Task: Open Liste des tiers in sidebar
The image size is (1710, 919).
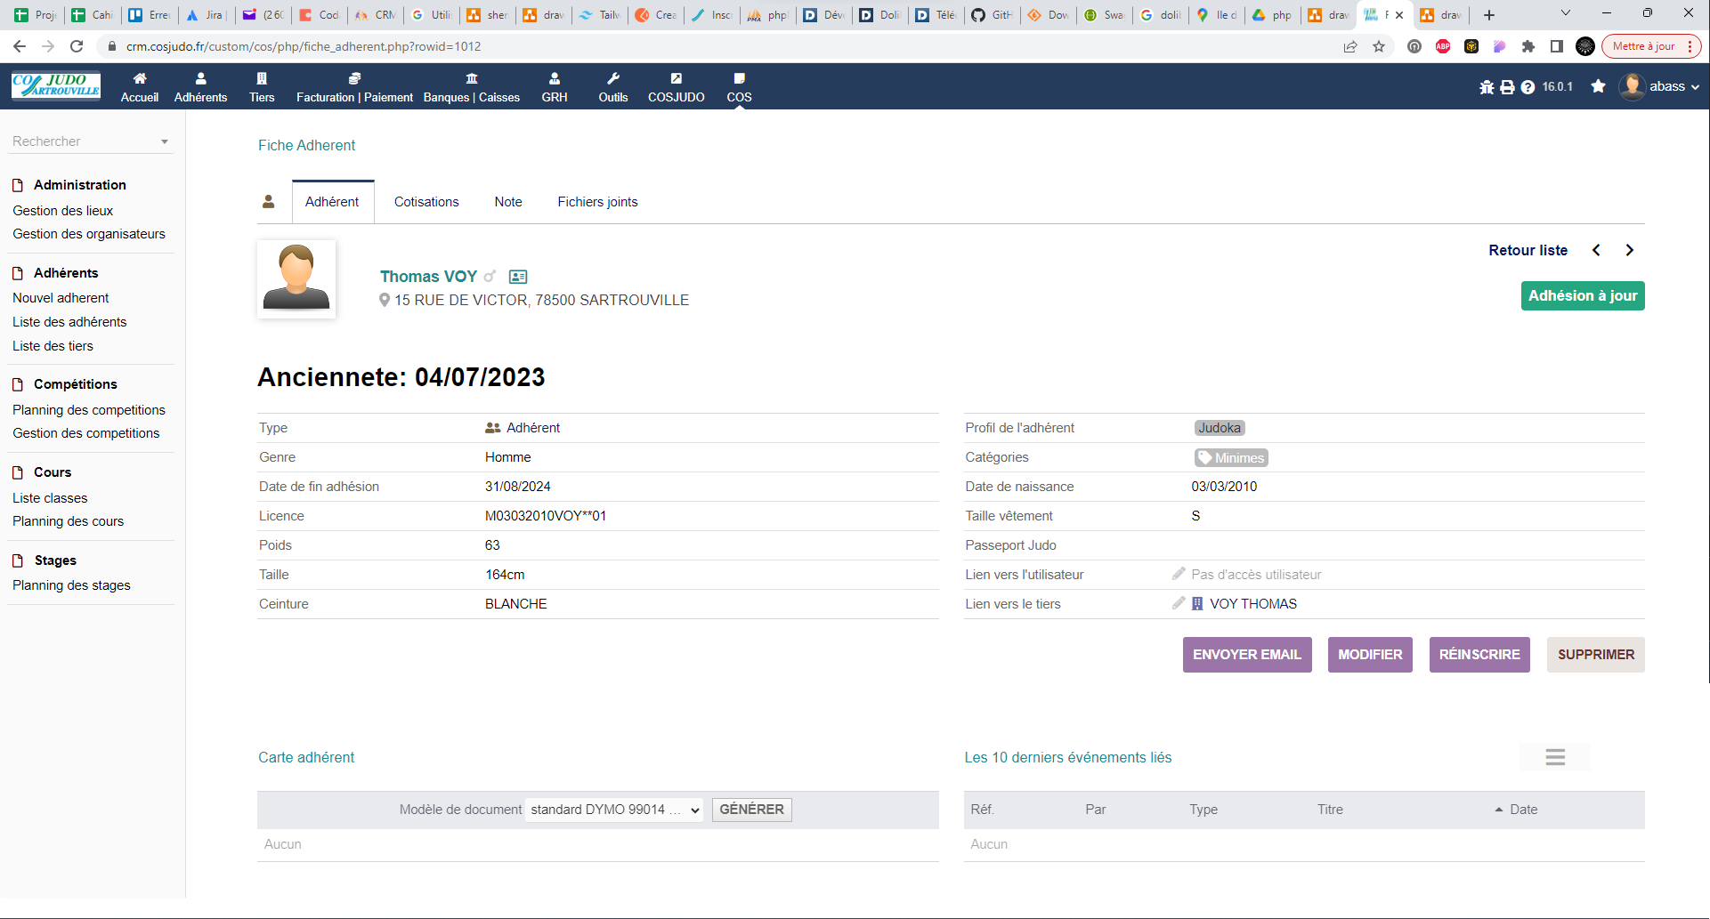Action: 53,346
